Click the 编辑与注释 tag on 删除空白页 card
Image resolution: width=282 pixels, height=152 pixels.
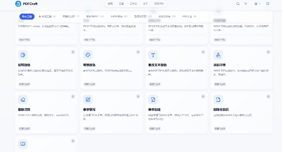[x=220, y=129]
